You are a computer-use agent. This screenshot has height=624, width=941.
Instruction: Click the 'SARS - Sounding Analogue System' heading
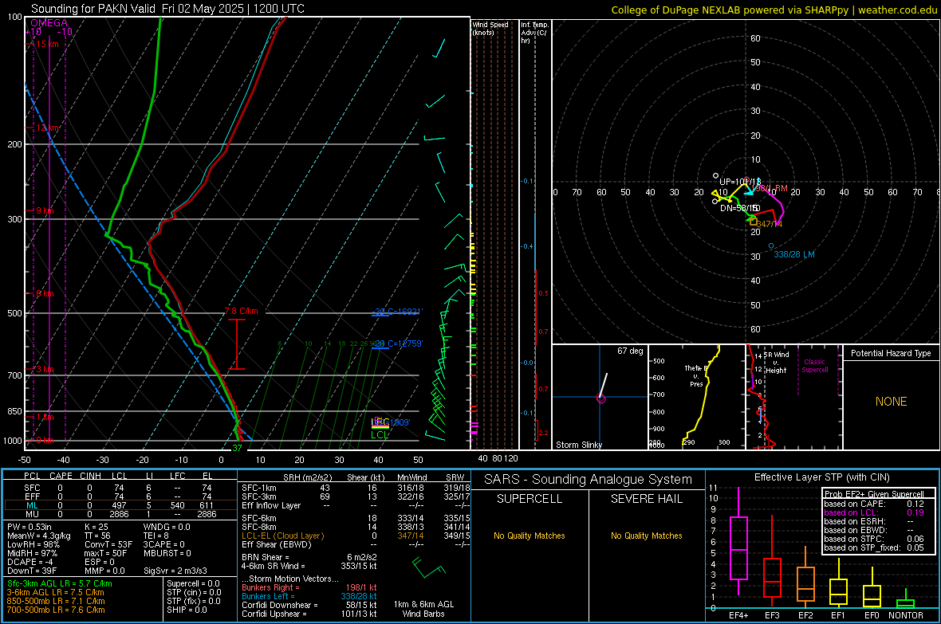pyautogui.click(x=588, y=480)
